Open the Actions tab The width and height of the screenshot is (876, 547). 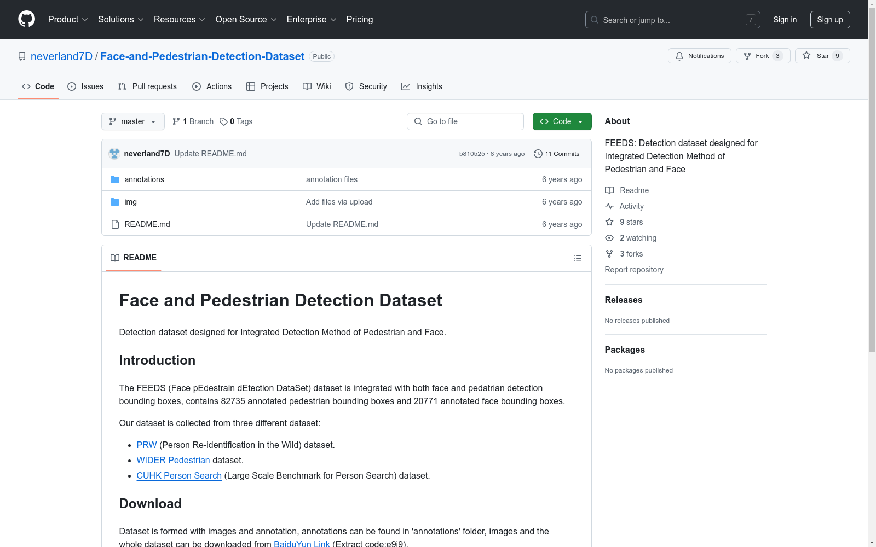point(212,86)
